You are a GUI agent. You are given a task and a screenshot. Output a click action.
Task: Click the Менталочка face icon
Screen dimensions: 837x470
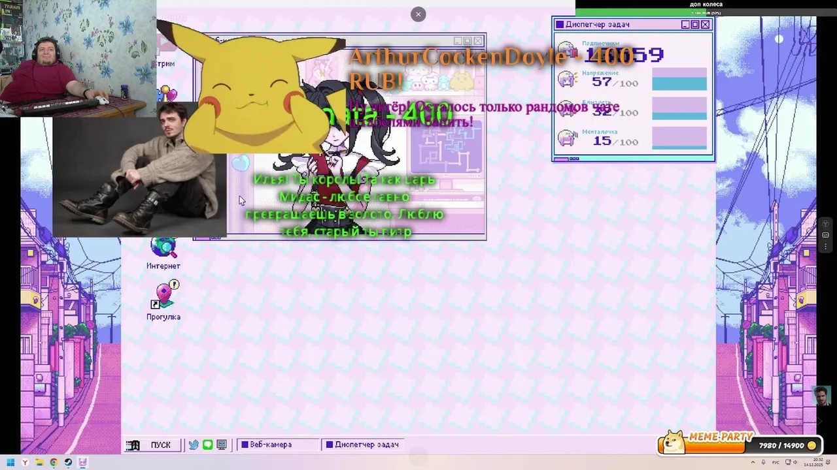click(566, 138)
